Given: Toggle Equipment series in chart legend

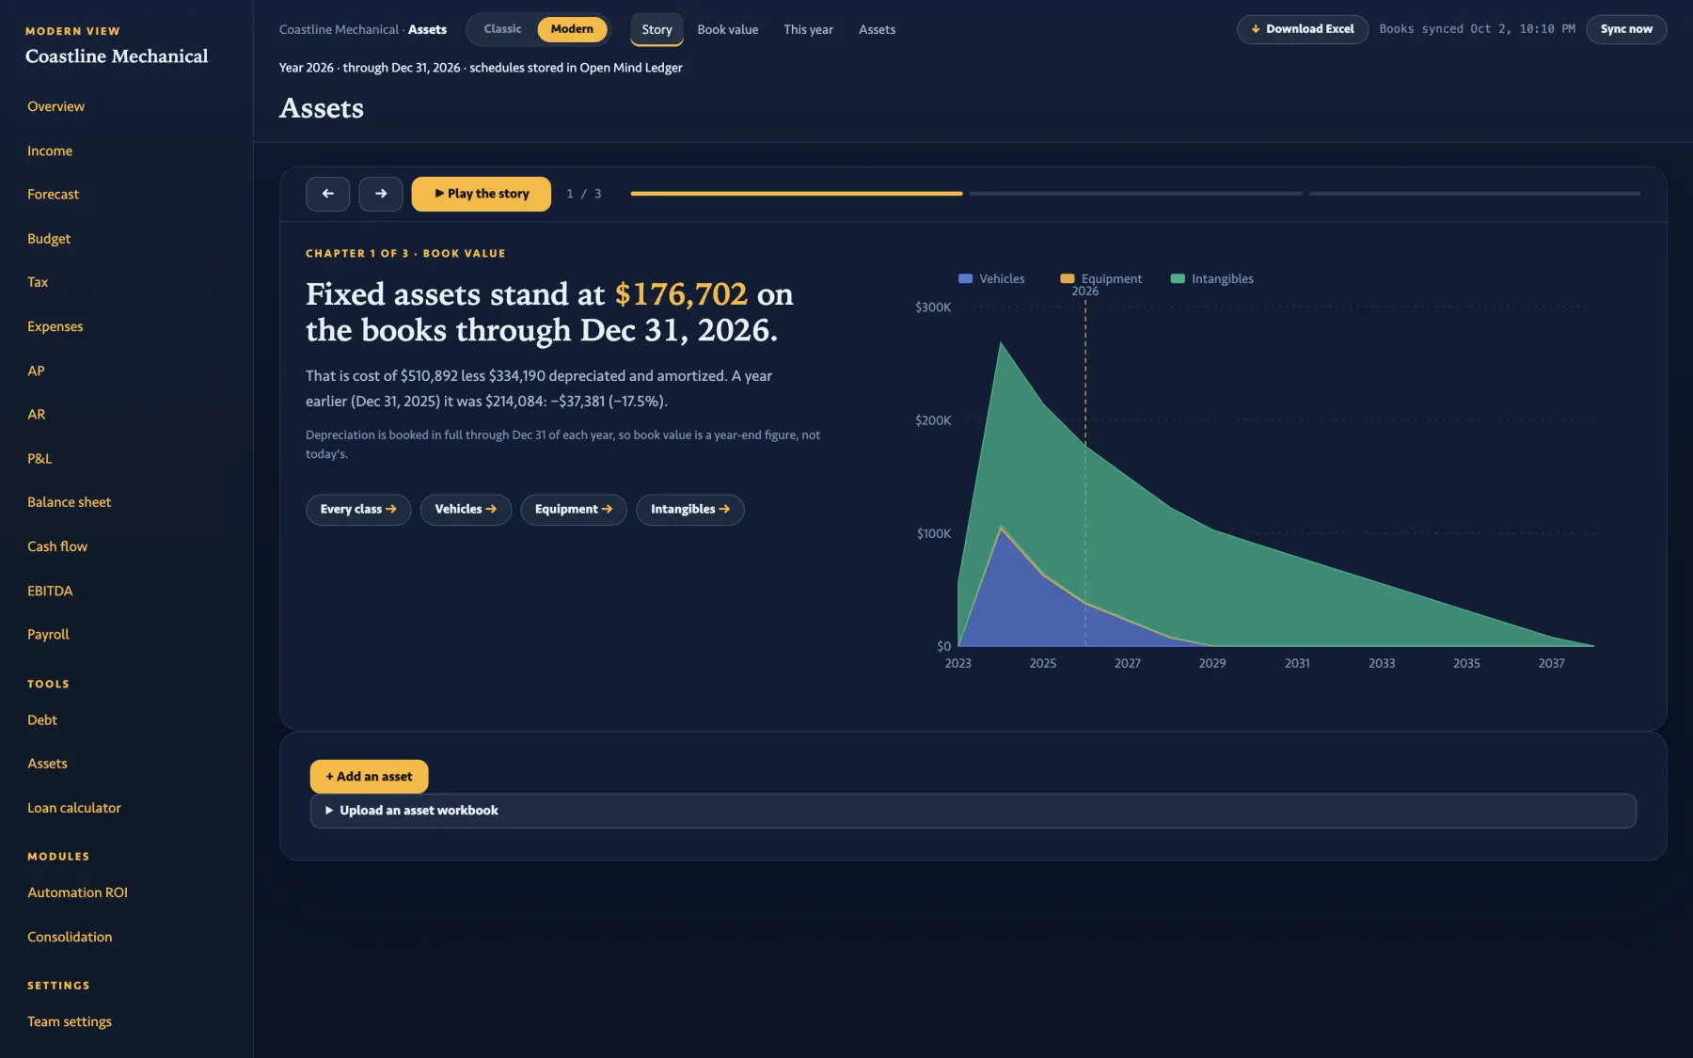Looking at the screenshot, I should pyautogui.click(x=1101, y=279).
